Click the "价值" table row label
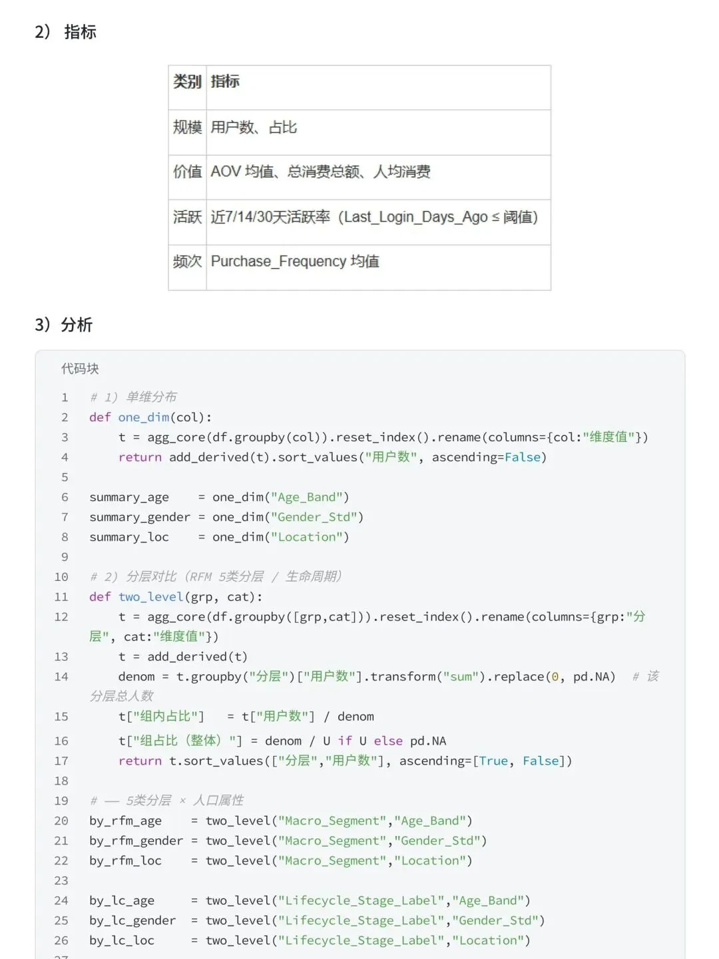This screenshot has height=959, width=719. point(187,172)
